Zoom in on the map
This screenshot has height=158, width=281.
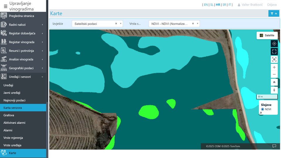click(x=274, y=67)
